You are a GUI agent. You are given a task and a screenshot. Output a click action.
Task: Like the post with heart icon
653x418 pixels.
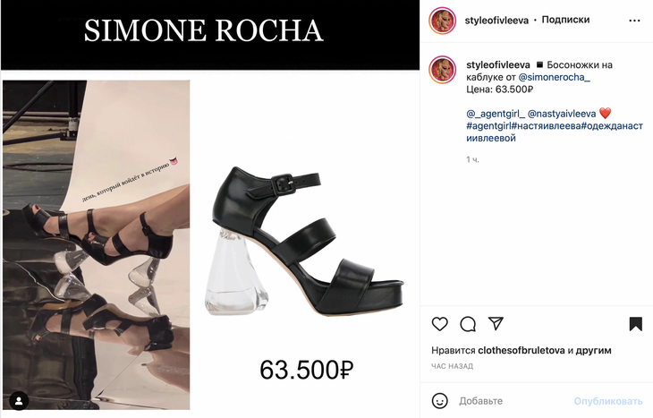(439, 324)
